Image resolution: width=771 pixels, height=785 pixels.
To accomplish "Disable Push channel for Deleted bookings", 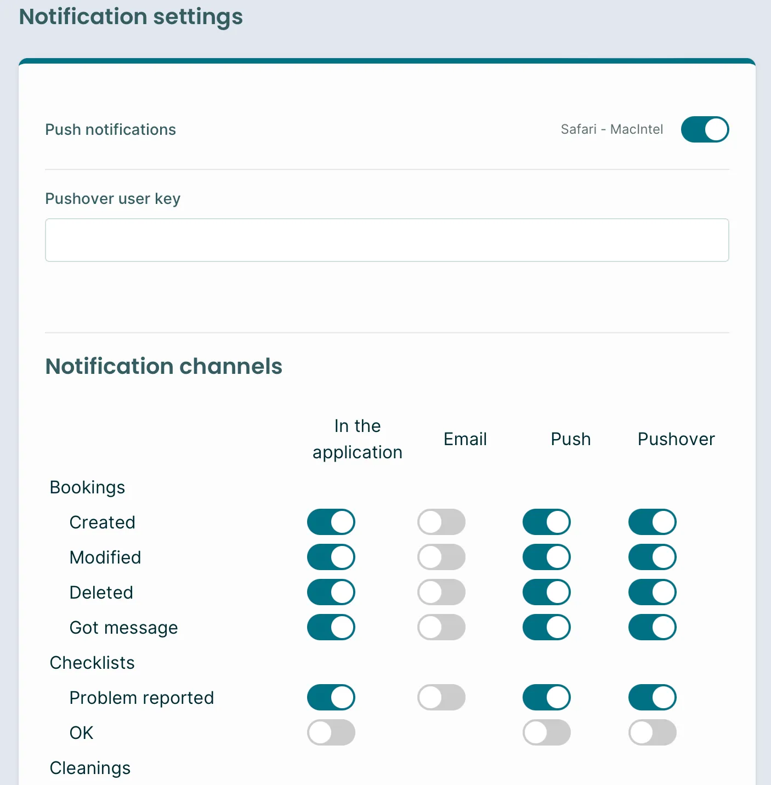I will (546, 592).
